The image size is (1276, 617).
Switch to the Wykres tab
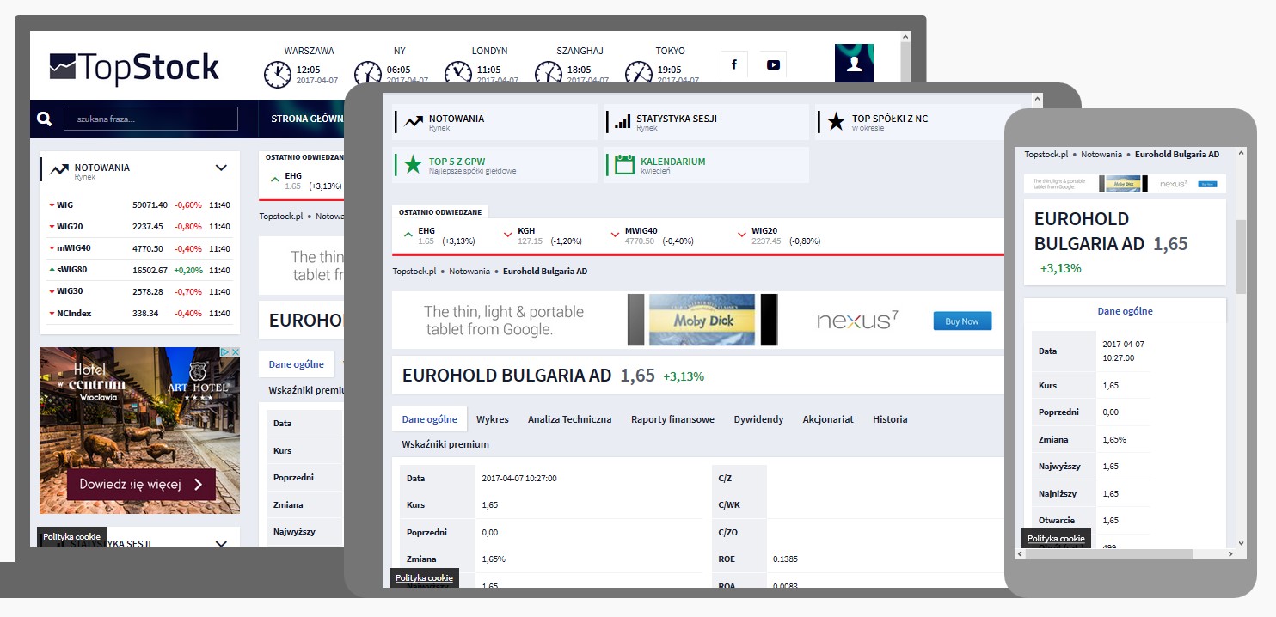(493, 419)
